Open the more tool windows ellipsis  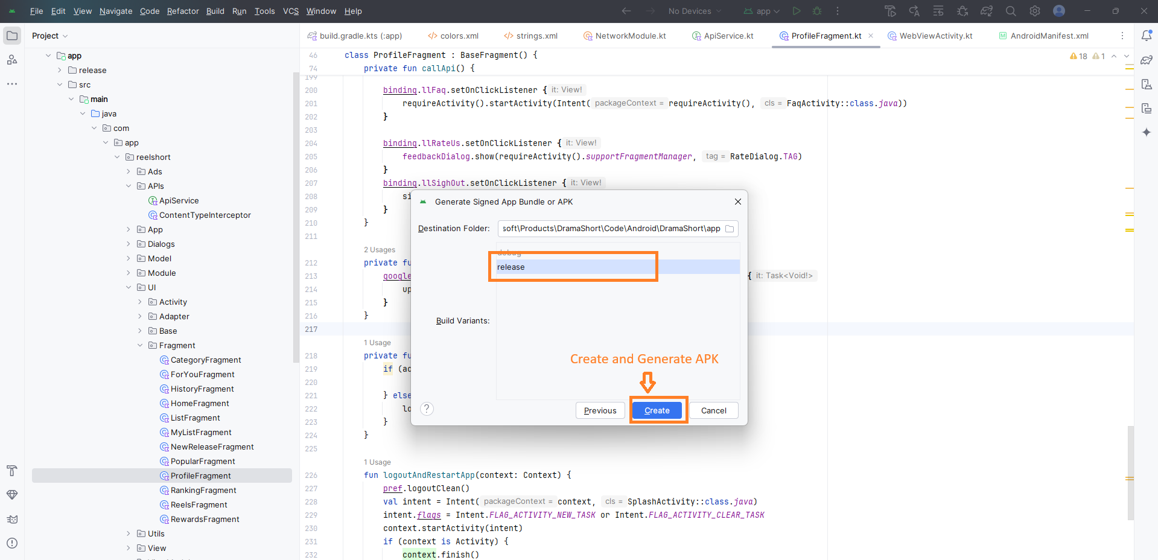(12, 84)
